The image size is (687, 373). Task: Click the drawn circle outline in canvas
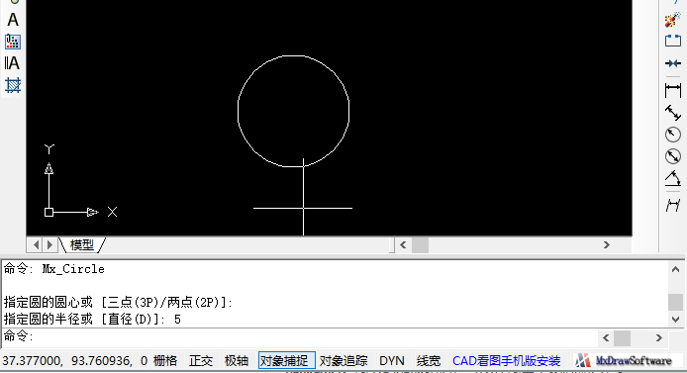click(238, 111)
